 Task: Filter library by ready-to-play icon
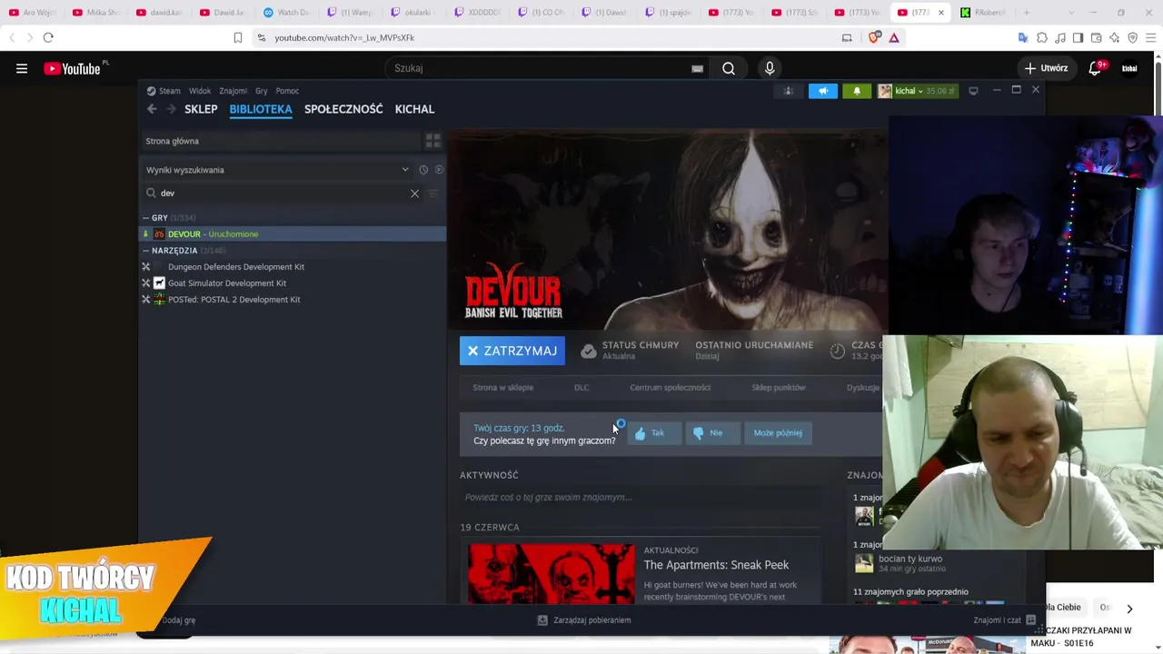[439, 170]
